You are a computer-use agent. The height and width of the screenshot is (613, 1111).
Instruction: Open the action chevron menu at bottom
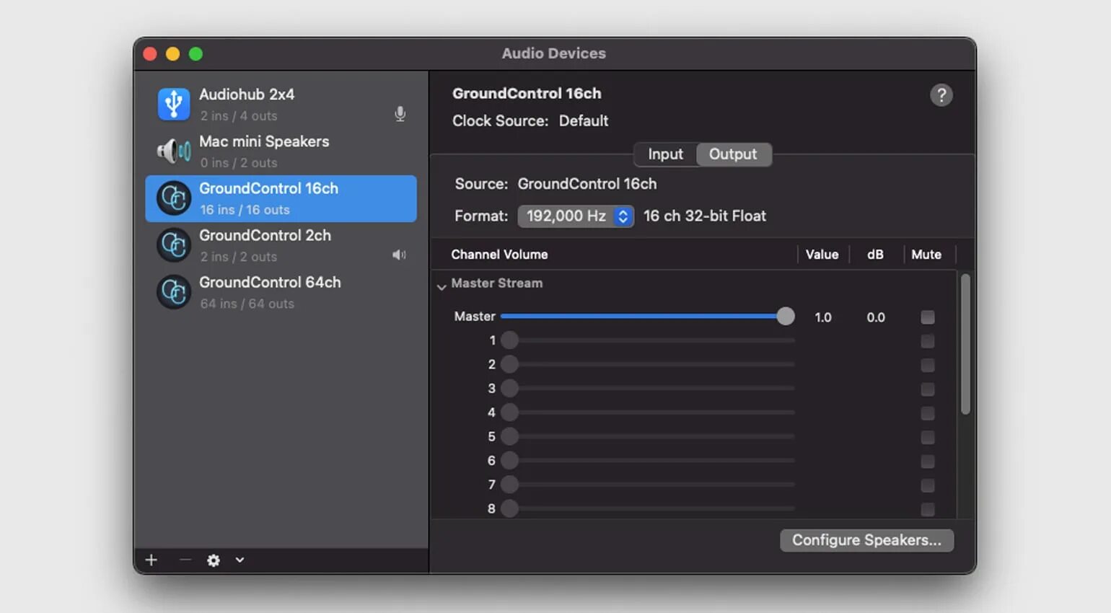(x=240, y=560)
